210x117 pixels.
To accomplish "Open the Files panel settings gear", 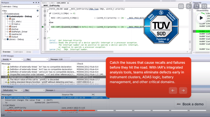I will pos(38,11).
